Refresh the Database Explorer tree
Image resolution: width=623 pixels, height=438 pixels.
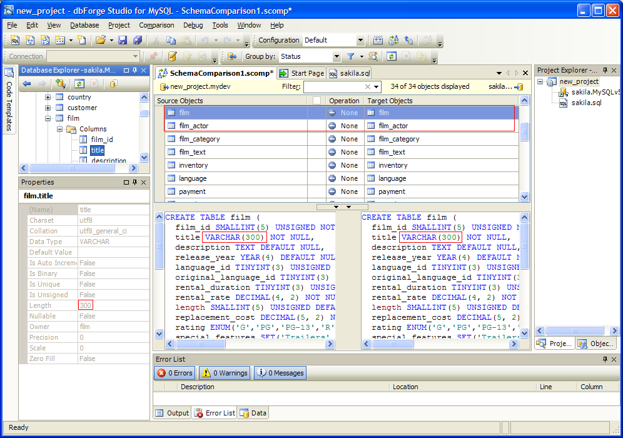(x=79, y=83)
